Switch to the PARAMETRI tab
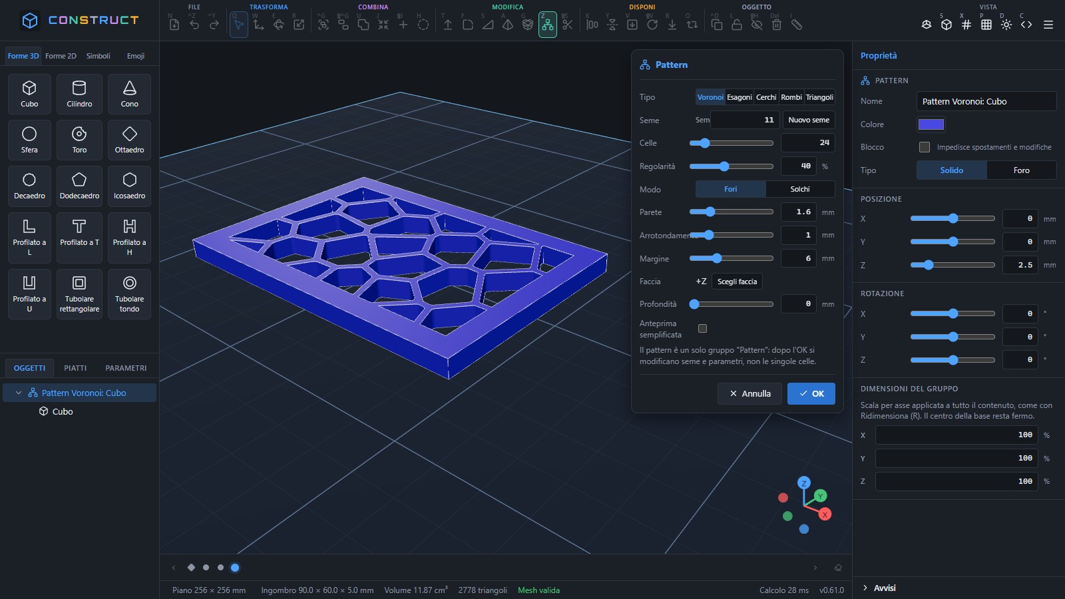 tap(126, 368)
